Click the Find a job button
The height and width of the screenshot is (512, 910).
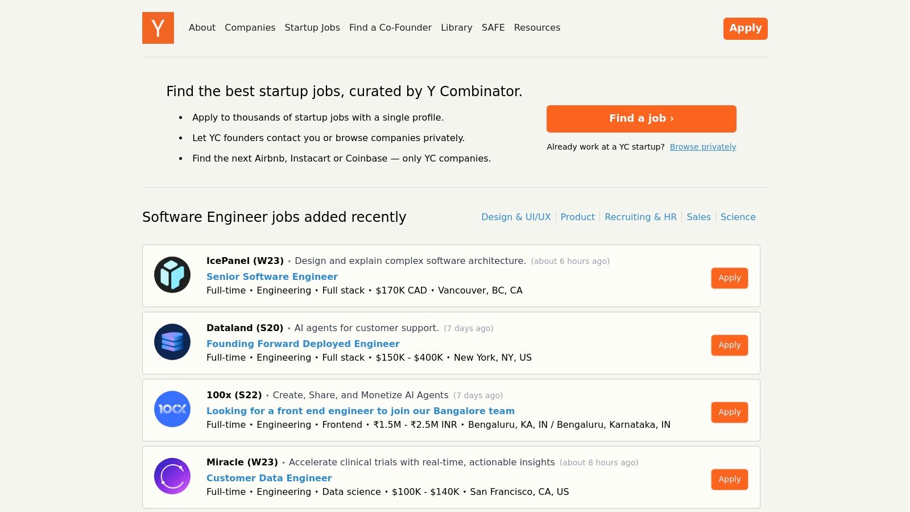(x=641, y=118)
